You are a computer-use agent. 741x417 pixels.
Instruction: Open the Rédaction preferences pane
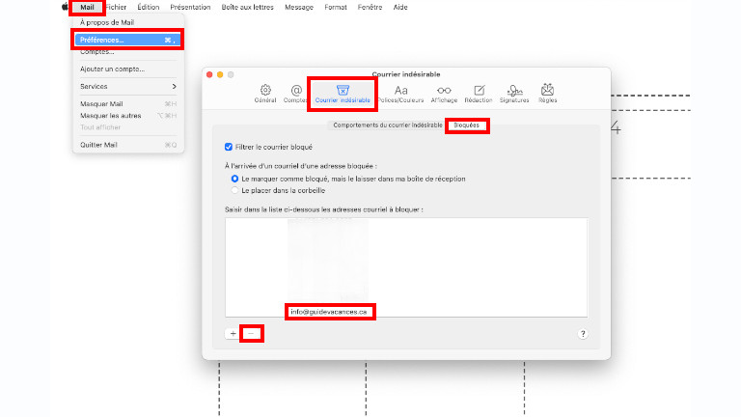[479, 94]
